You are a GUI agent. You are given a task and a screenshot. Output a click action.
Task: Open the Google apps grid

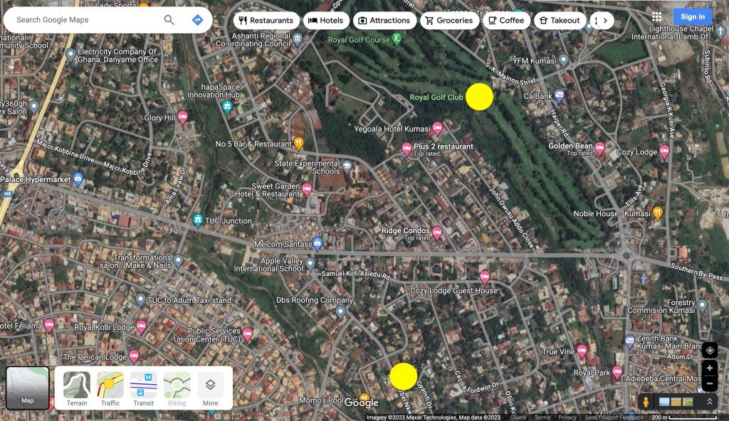coord(656,17)
